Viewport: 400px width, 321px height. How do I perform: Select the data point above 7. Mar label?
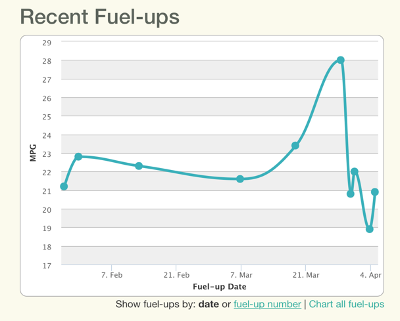pyautogui.click(x=240, y=179)
